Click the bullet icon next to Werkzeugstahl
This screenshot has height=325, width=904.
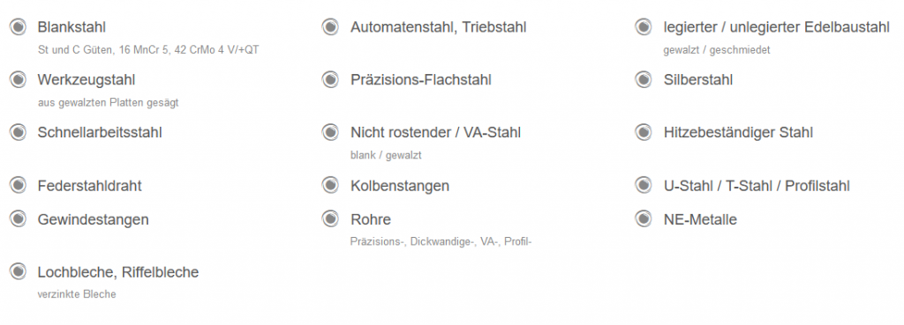click(19, 79)
